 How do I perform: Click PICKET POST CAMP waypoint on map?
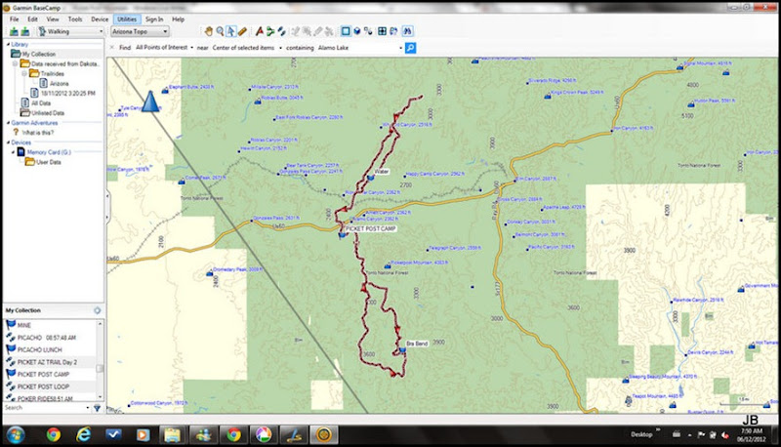coord(342,234)
